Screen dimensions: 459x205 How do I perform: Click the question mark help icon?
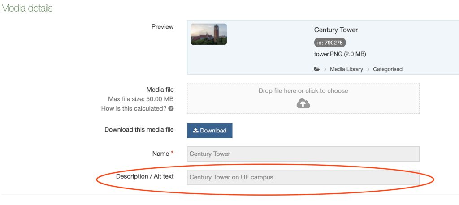point(171,108)
